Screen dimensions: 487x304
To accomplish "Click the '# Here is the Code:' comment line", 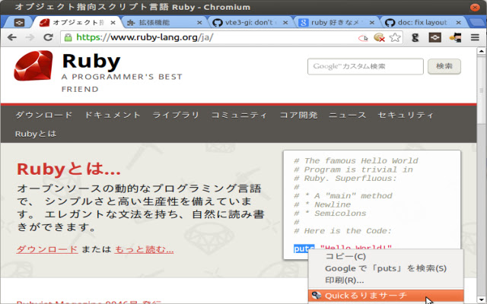I will 342,231.
